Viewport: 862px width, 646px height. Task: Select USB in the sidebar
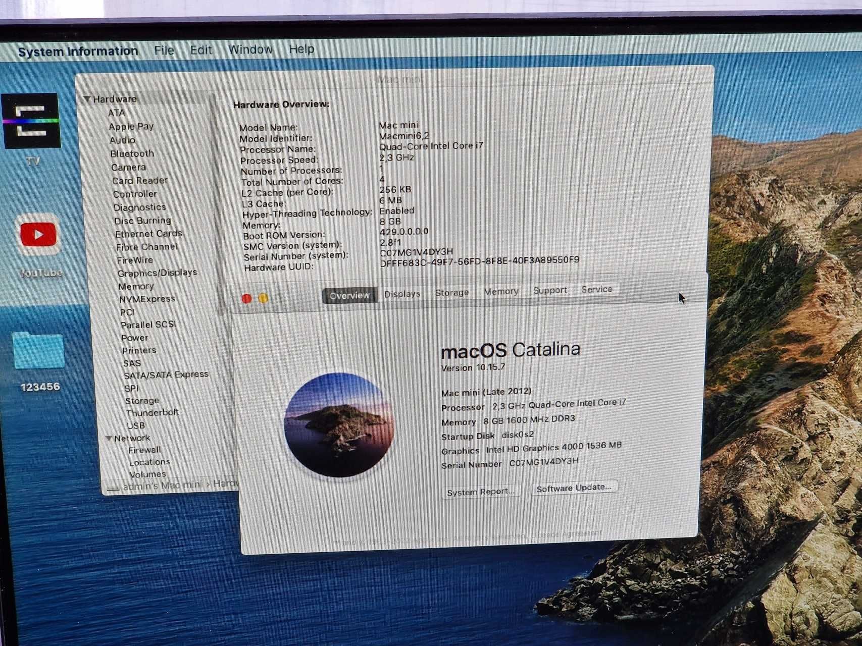[135, 425]
